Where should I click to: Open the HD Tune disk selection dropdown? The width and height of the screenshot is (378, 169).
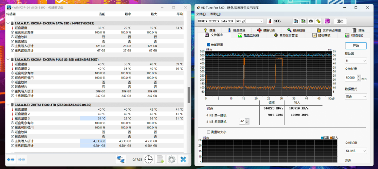230,21
